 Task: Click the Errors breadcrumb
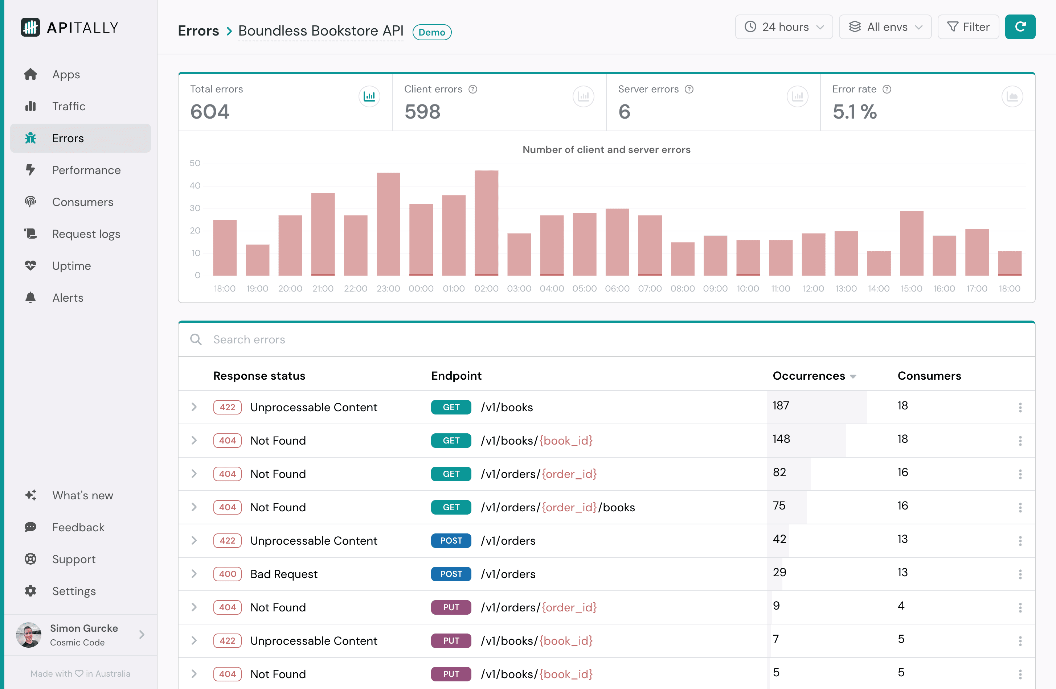point(198,30)
